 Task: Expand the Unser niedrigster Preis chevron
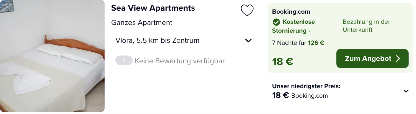click(406, 91)
